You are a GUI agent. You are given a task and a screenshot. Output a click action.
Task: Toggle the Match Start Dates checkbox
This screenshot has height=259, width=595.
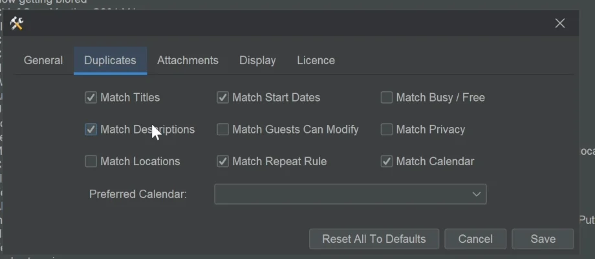pyautogui.click(x=222, y=98)
